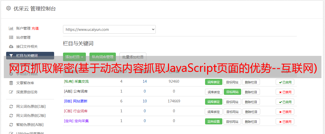The width and height of the screenshot is (325, 134).
Task: Open 接口文件相关 in the sidebar
Action: [x=27, y=47]
